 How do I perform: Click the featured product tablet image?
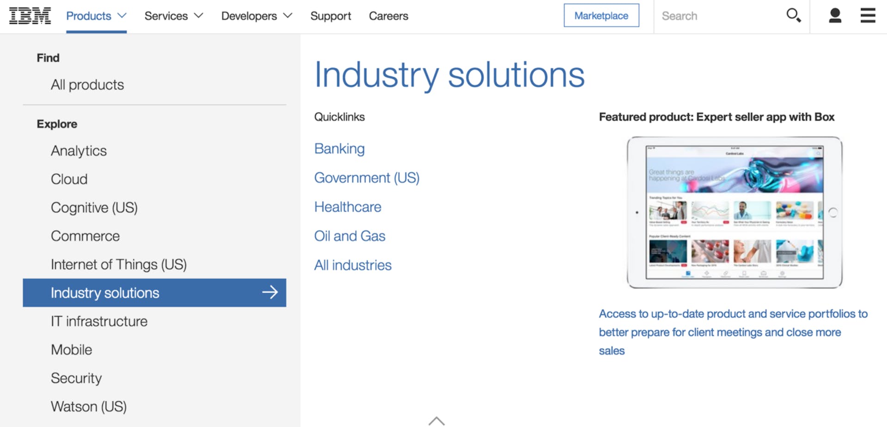[734, 212]
